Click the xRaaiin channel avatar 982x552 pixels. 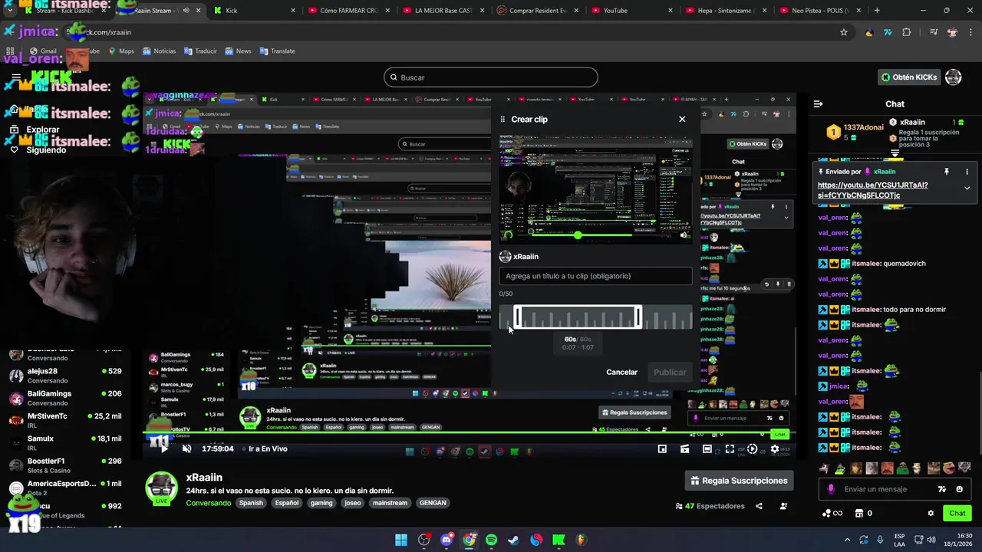tap(162, 488)
